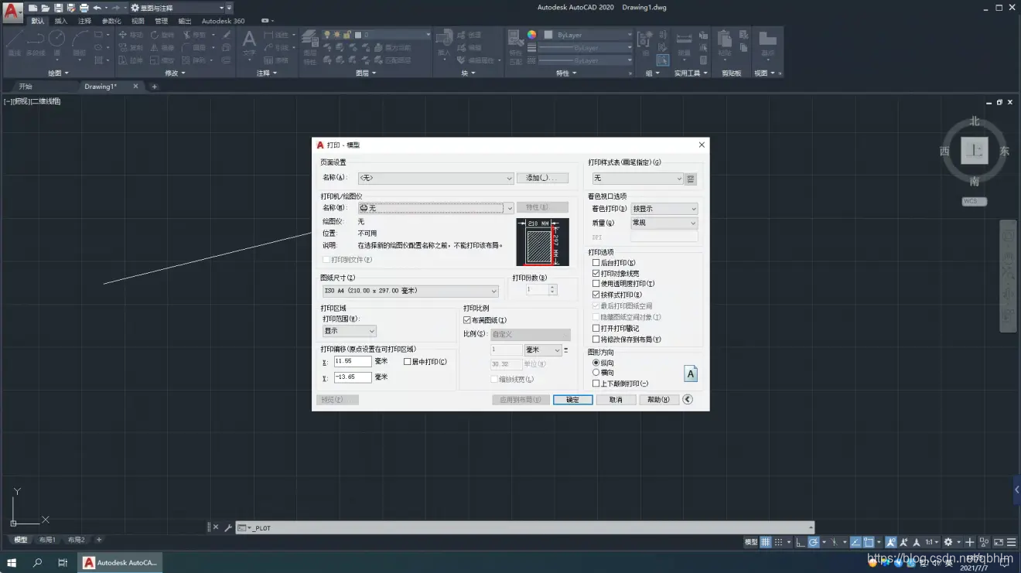
Task: Open the page setup 名称 dropdown
Action: click(435, 178)
